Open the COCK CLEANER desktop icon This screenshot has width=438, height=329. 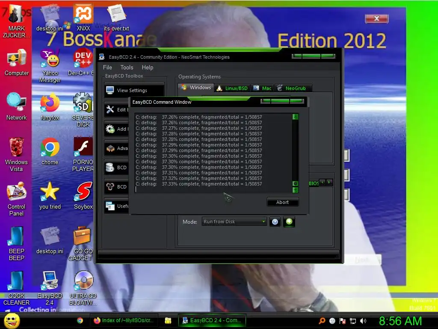pyautogui.click(x=16, y=288)
